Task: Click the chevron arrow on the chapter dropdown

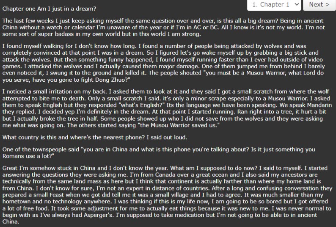Action: coord(296,5)
